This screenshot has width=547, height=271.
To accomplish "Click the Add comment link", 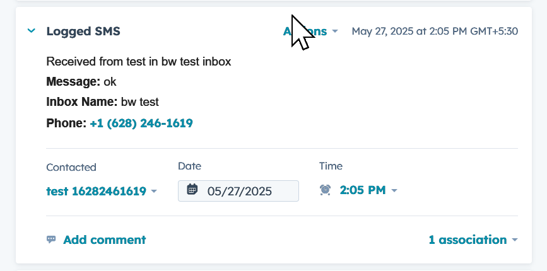I will [x=104, y=239].
